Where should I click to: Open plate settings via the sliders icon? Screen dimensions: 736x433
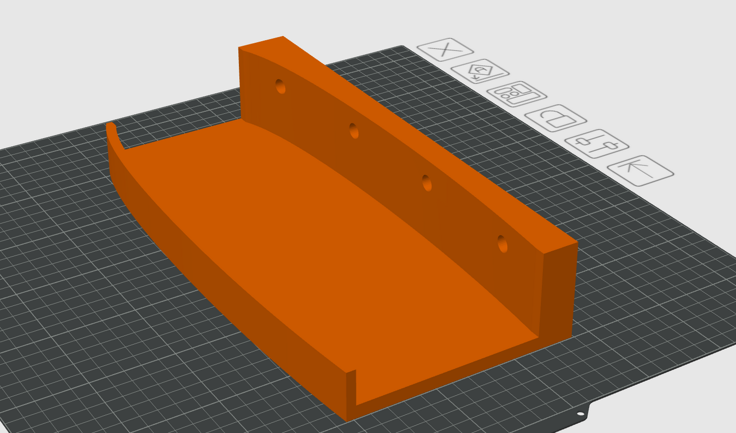596,144
